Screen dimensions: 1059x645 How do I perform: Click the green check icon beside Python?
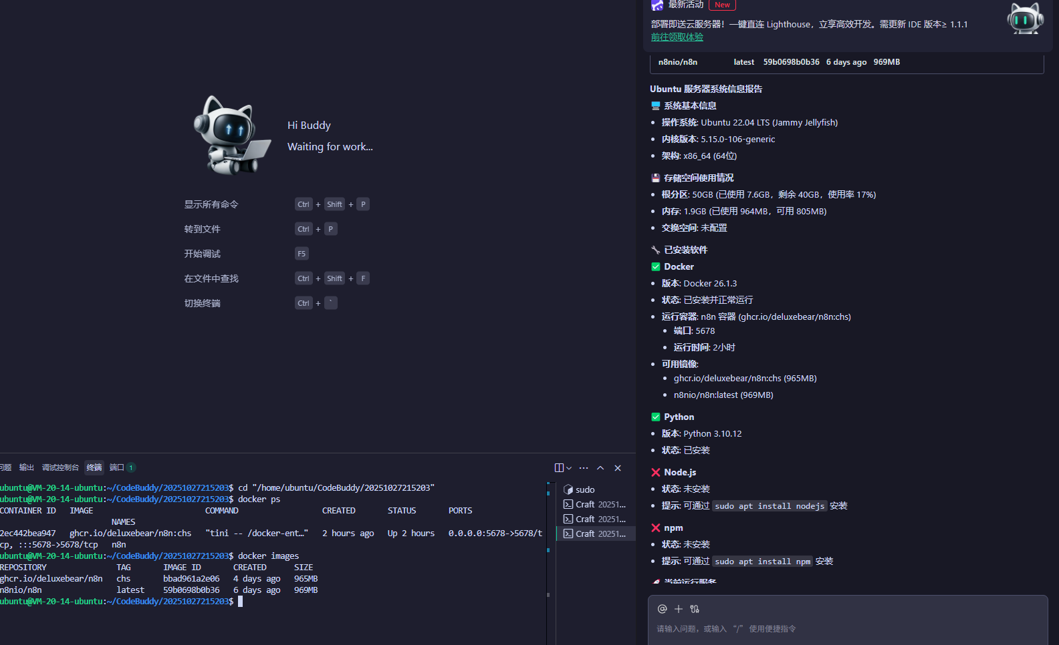tap(656, 417)
